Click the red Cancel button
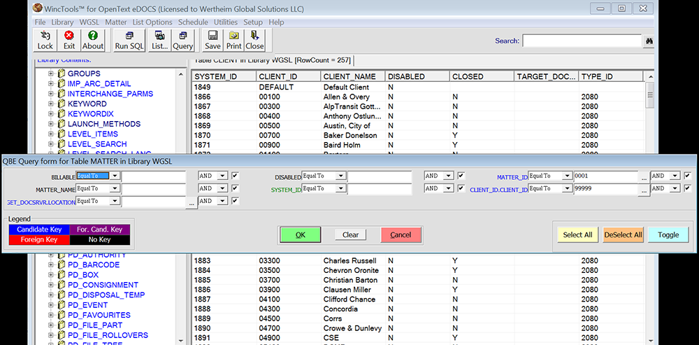 401,234
